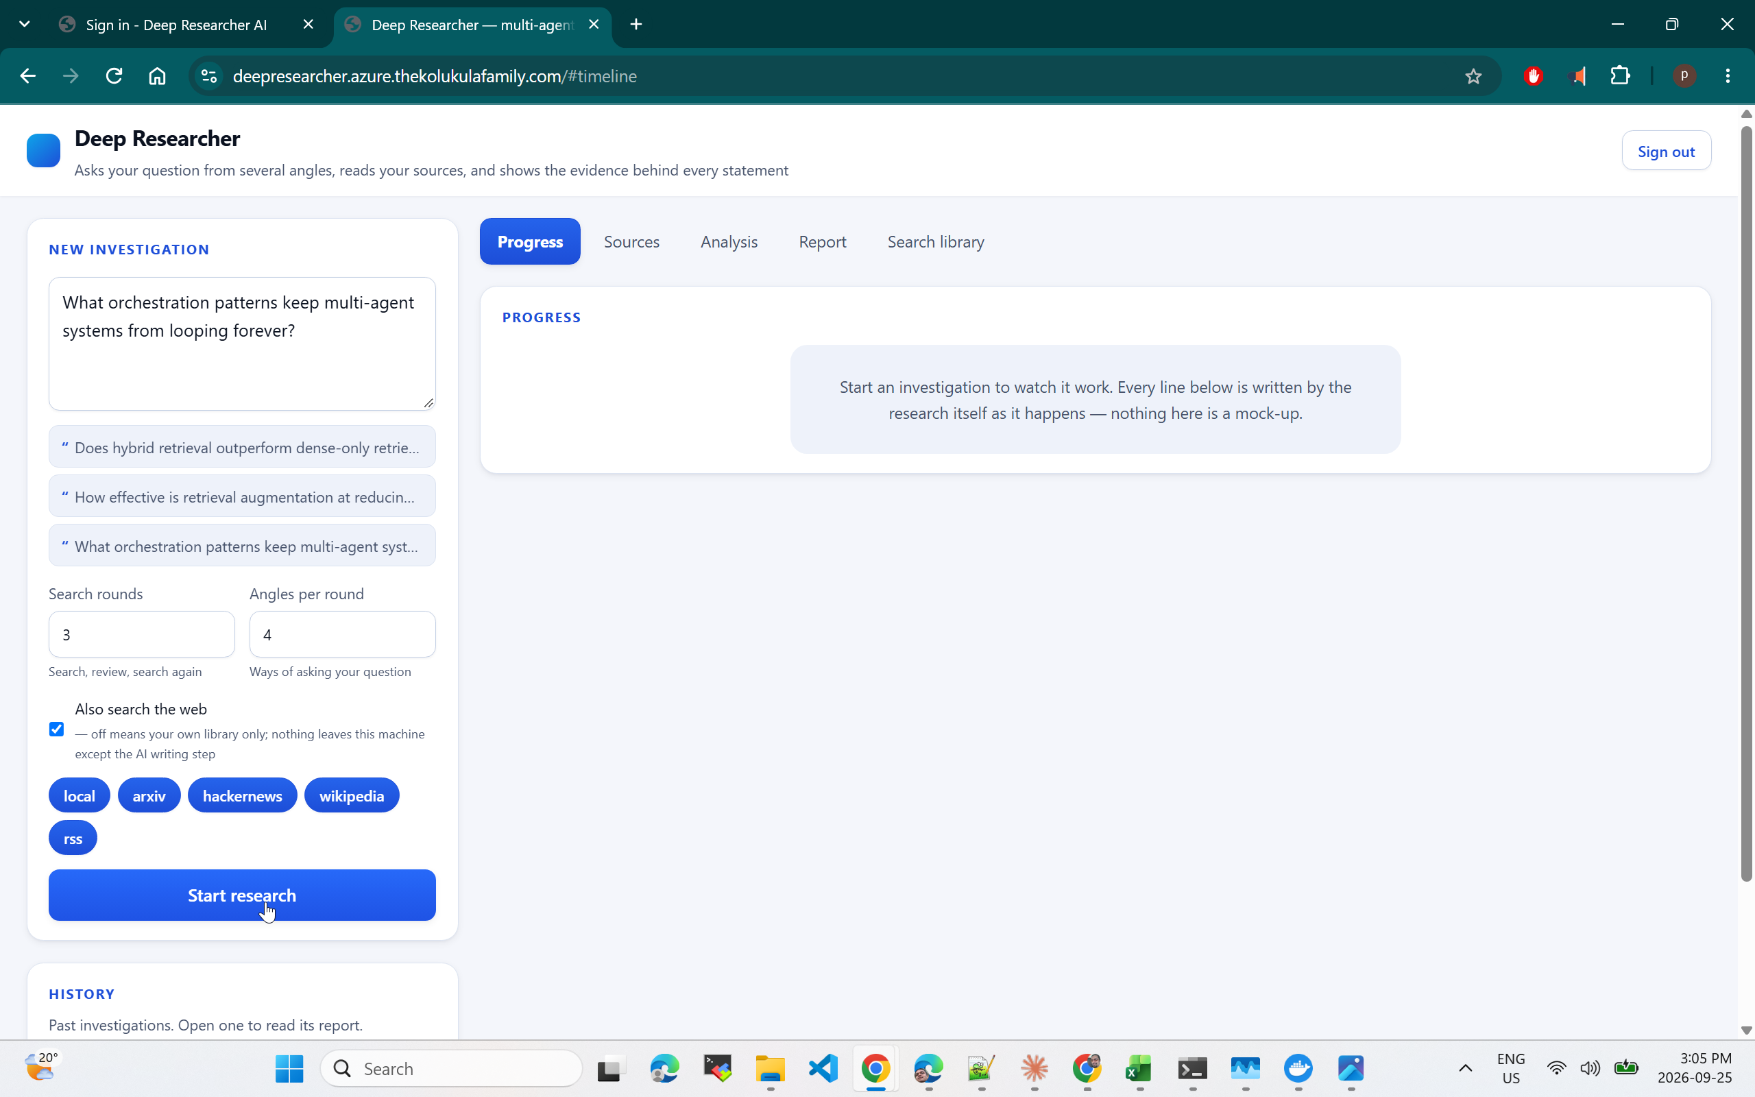This screenshot has height=1097, width=1755.
Task: Open Chrome's three-dot menu
Action: (x=1728, y=76)
